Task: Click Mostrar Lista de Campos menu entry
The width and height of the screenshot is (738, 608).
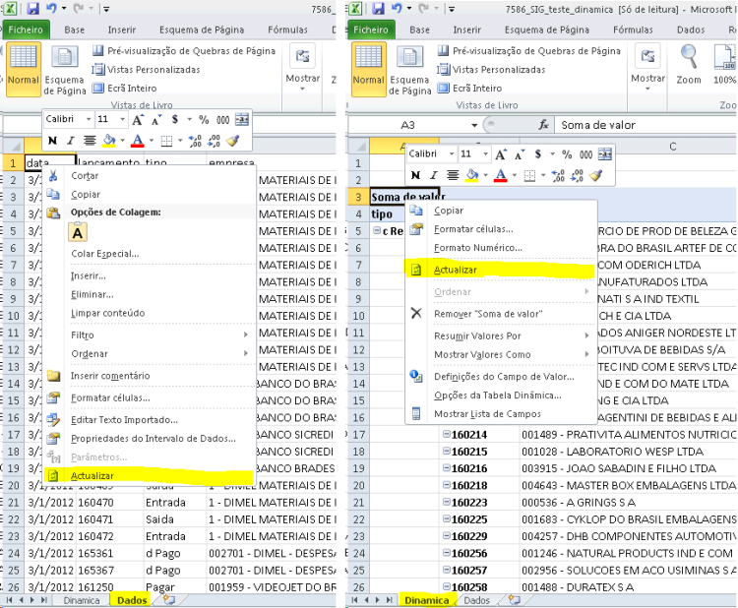Action: click(487, 414)
